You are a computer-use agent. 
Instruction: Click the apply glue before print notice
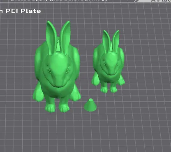click(x=59, y=0)
